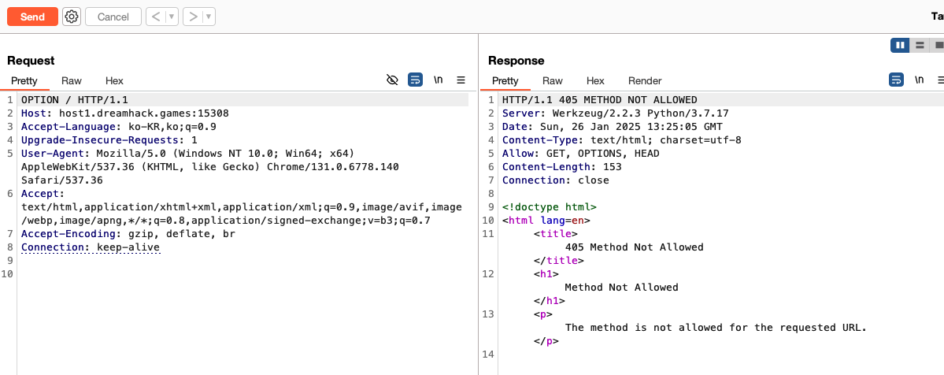Select side-by-side layout icon
Screen dimensions: 944x375
point(900,45)
